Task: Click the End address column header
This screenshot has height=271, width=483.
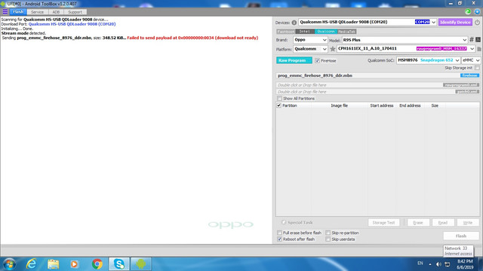Action: [x=410, y=105]
